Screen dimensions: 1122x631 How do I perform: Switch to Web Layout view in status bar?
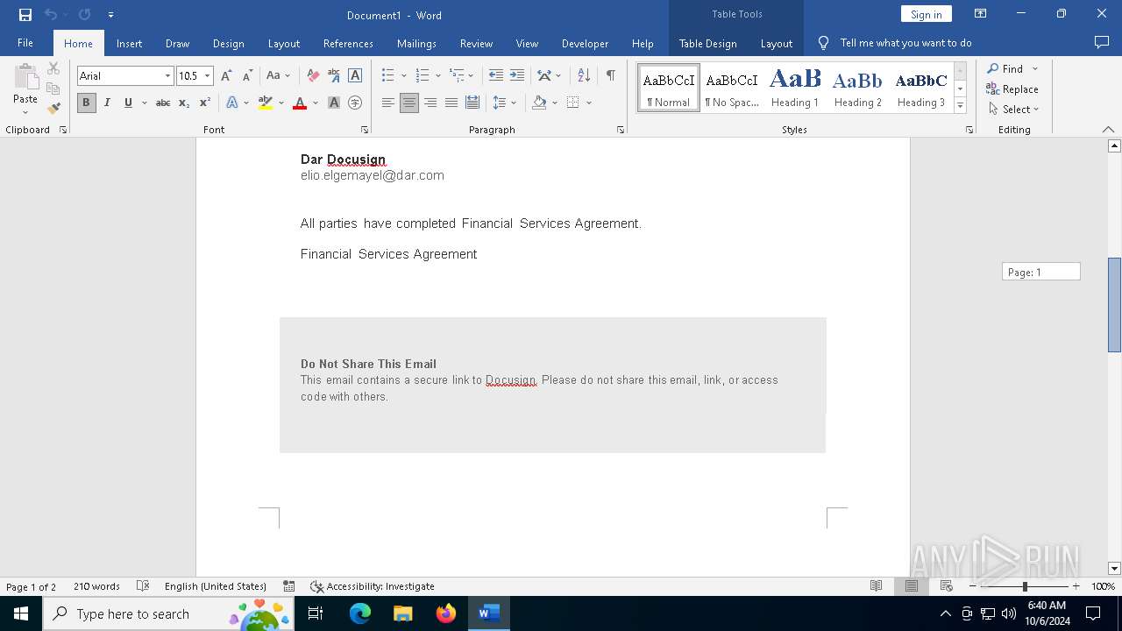947,586
